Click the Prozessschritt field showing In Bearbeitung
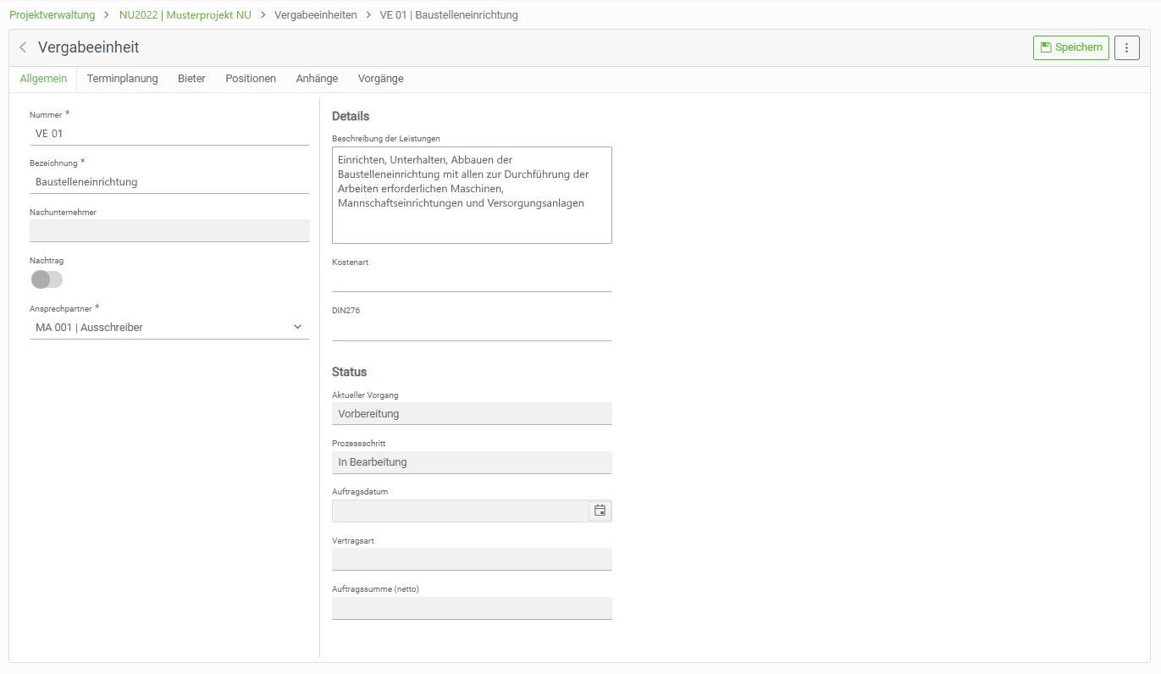Image resolution: width=1161 pixels, height=674 pixels. click(472, 462)
